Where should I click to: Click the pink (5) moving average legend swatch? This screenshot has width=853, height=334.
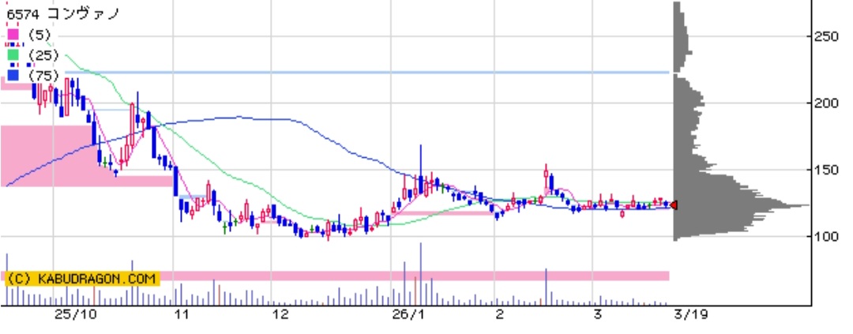tap(13, 34)
